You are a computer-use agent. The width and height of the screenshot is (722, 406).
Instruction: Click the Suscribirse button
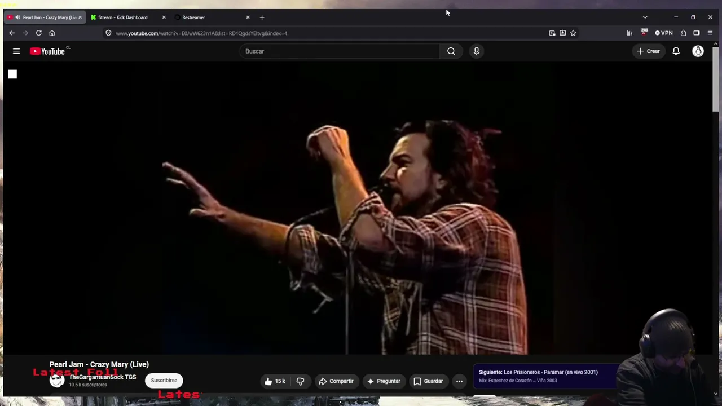pos(164,381)
